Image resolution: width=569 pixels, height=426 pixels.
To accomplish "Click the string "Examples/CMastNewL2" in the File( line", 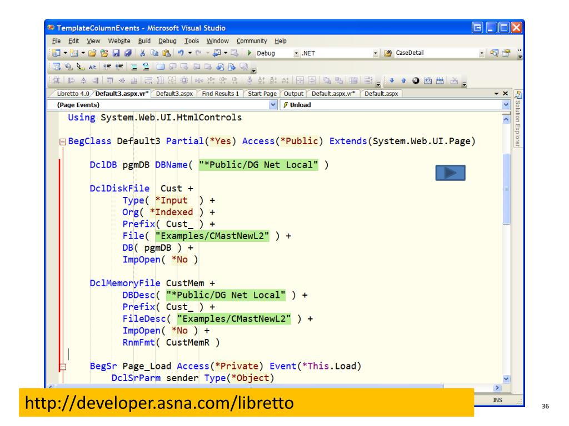I will coord(212,236).
